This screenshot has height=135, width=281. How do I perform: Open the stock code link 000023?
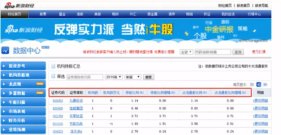click(58, 132)
